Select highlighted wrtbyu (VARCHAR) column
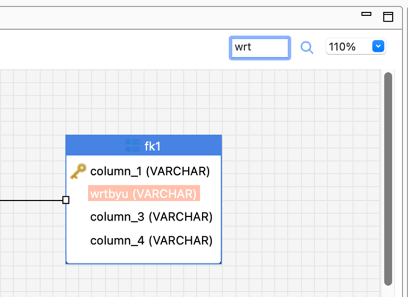The image size is (408, 297). click(143, 194)
